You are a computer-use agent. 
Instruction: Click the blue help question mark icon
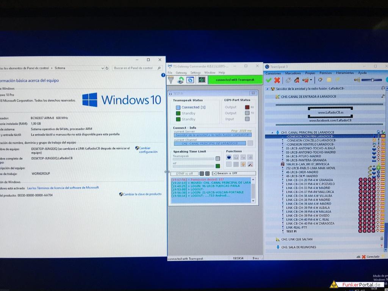point(163,75)
